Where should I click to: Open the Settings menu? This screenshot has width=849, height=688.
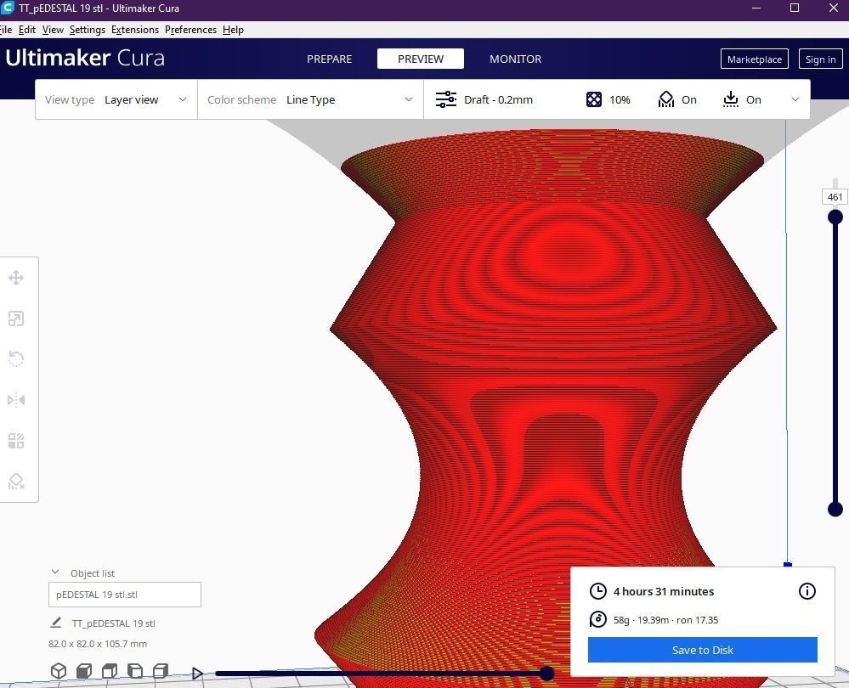[x=88, y=30]
